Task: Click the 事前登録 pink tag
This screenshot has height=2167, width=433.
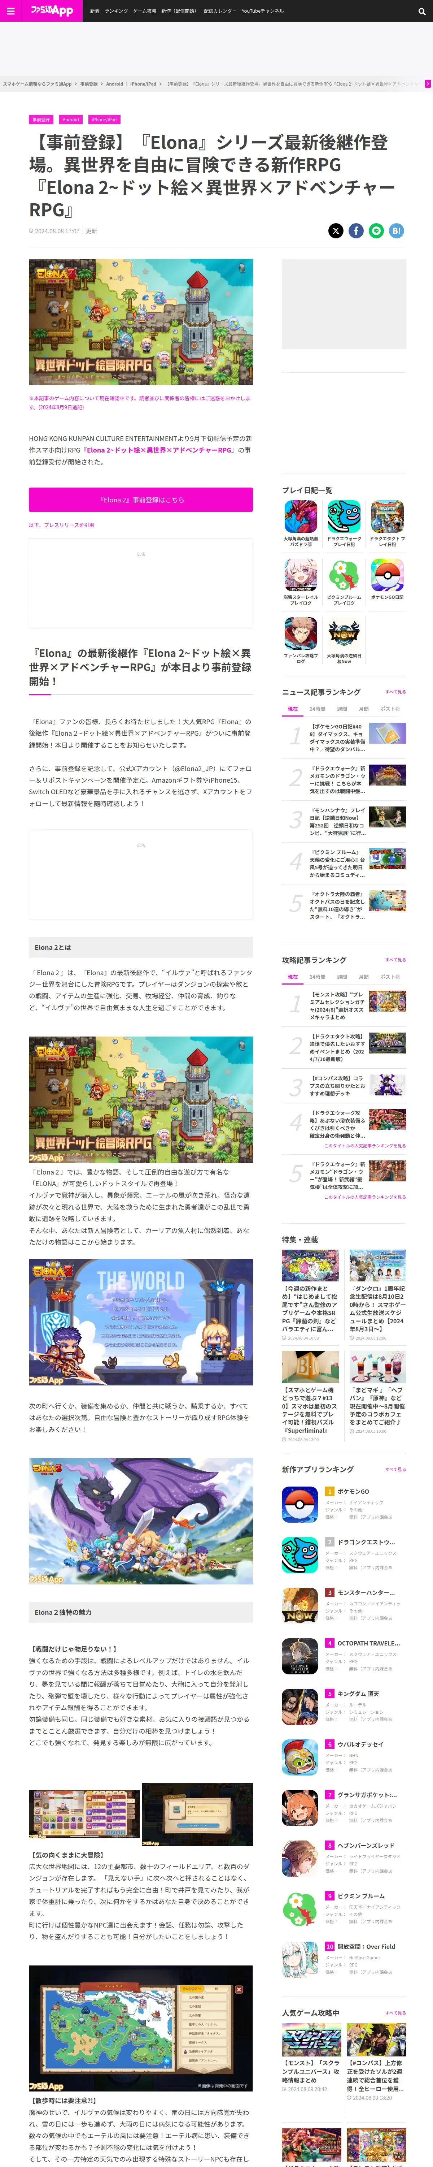Action: coord(40,120)
